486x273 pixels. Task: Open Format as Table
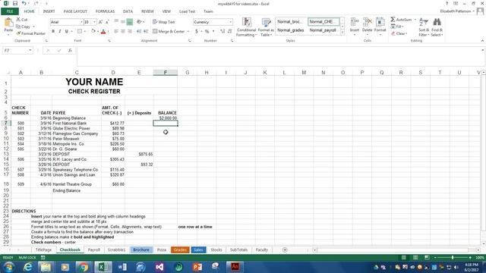(x=266, y=27)
